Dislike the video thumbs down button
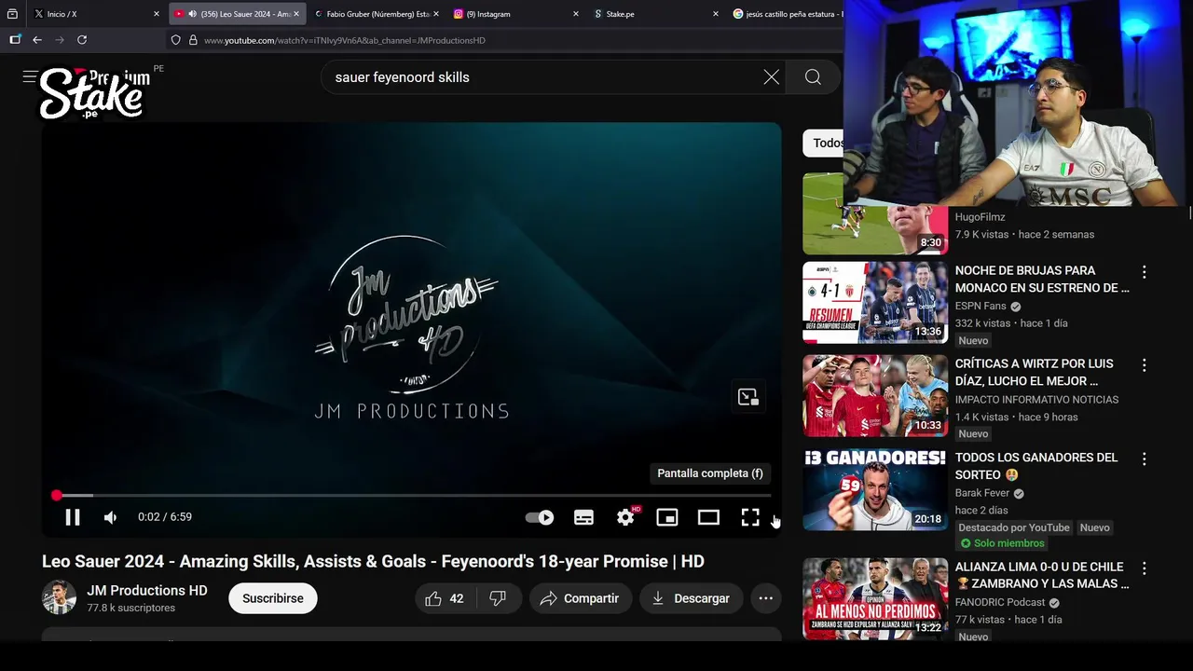 pos(498,598)
